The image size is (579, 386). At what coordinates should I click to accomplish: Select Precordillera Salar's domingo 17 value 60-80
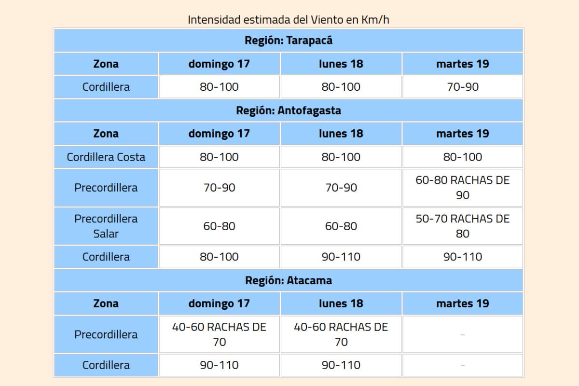(x=219, y=226)
